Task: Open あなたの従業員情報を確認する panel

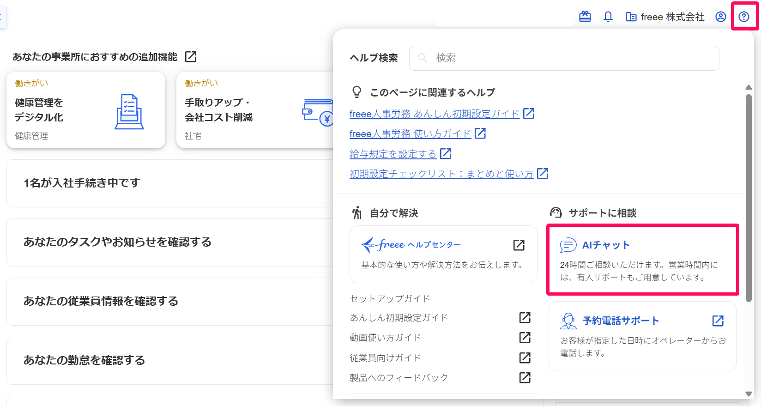Action: pos(170,302)
